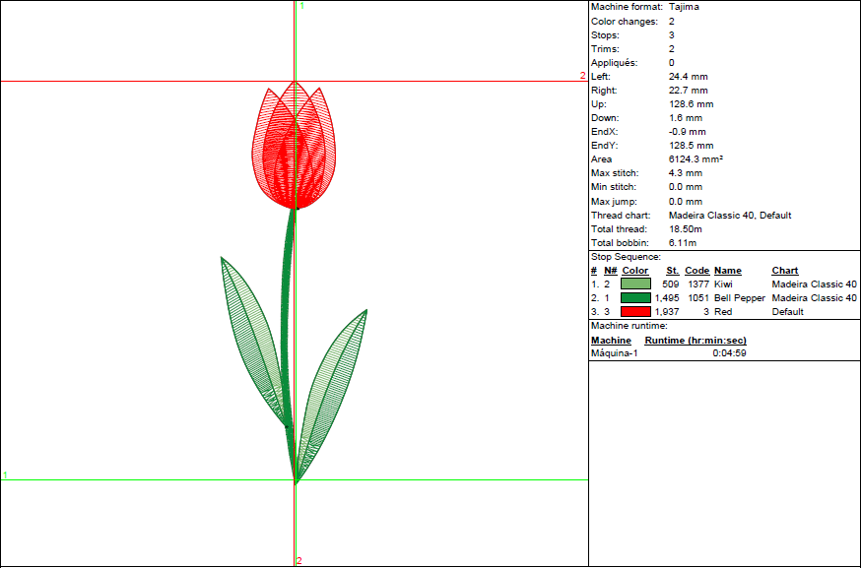Click the Tajima machine format value
861x568 pixels.
[684, 7]
